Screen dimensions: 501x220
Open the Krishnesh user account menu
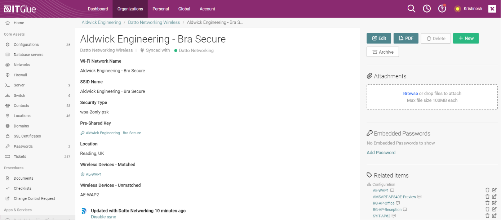pos(468,9)
